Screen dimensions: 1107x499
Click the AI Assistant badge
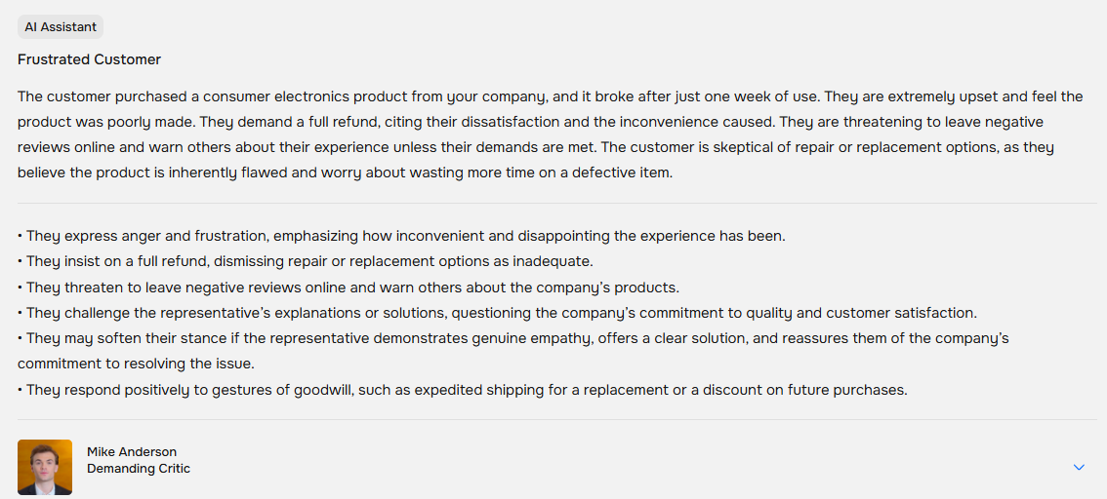pos(61,27)
